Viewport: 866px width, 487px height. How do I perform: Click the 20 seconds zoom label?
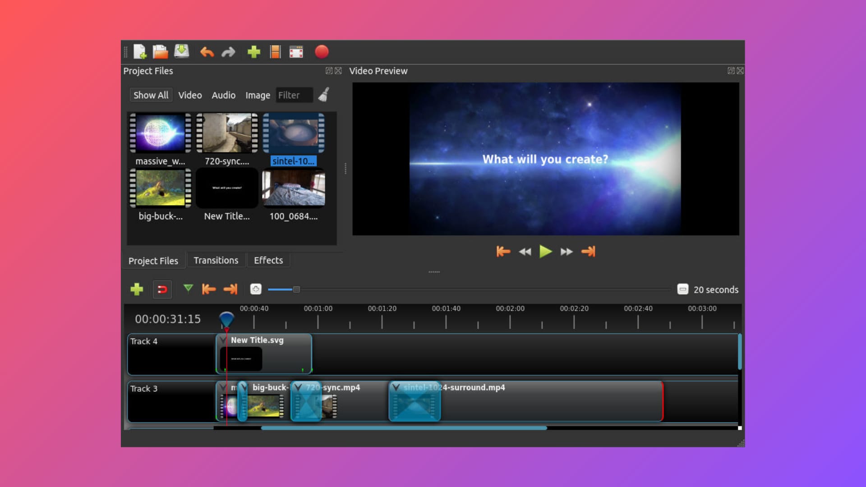tap(716, 289)
